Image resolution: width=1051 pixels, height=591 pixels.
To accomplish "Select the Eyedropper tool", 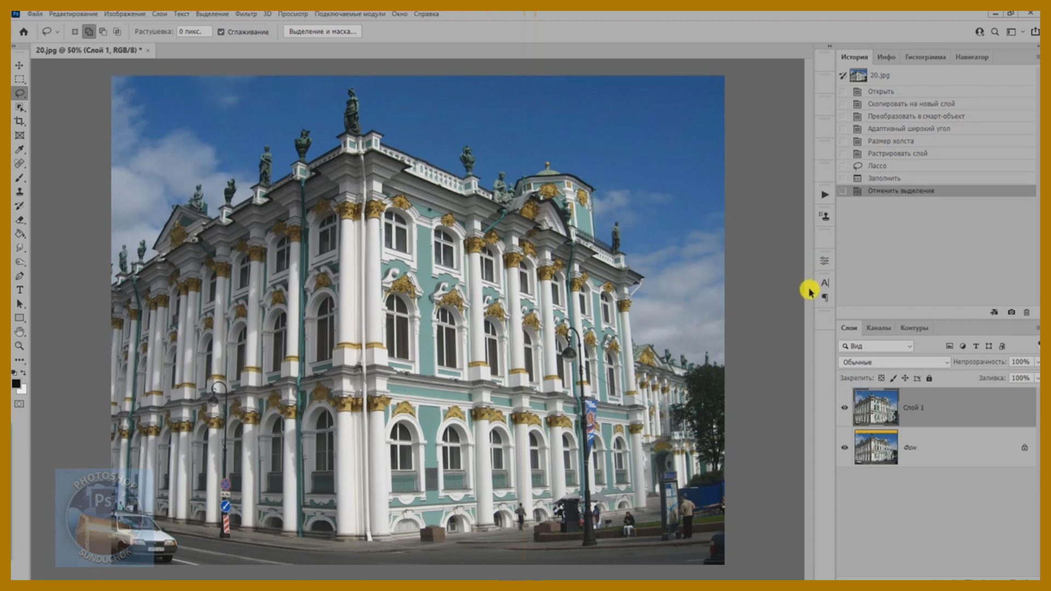I will (20, 149).
